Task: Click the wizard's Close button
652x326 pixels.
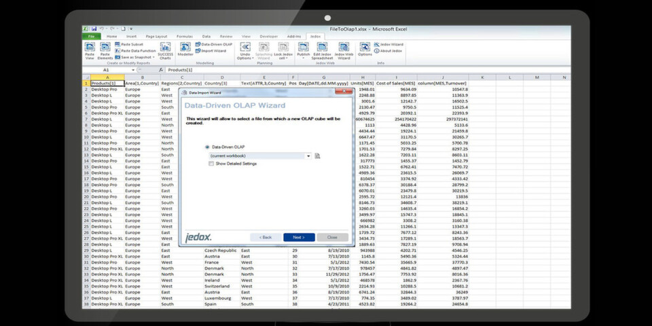Action: click(332, 238)
